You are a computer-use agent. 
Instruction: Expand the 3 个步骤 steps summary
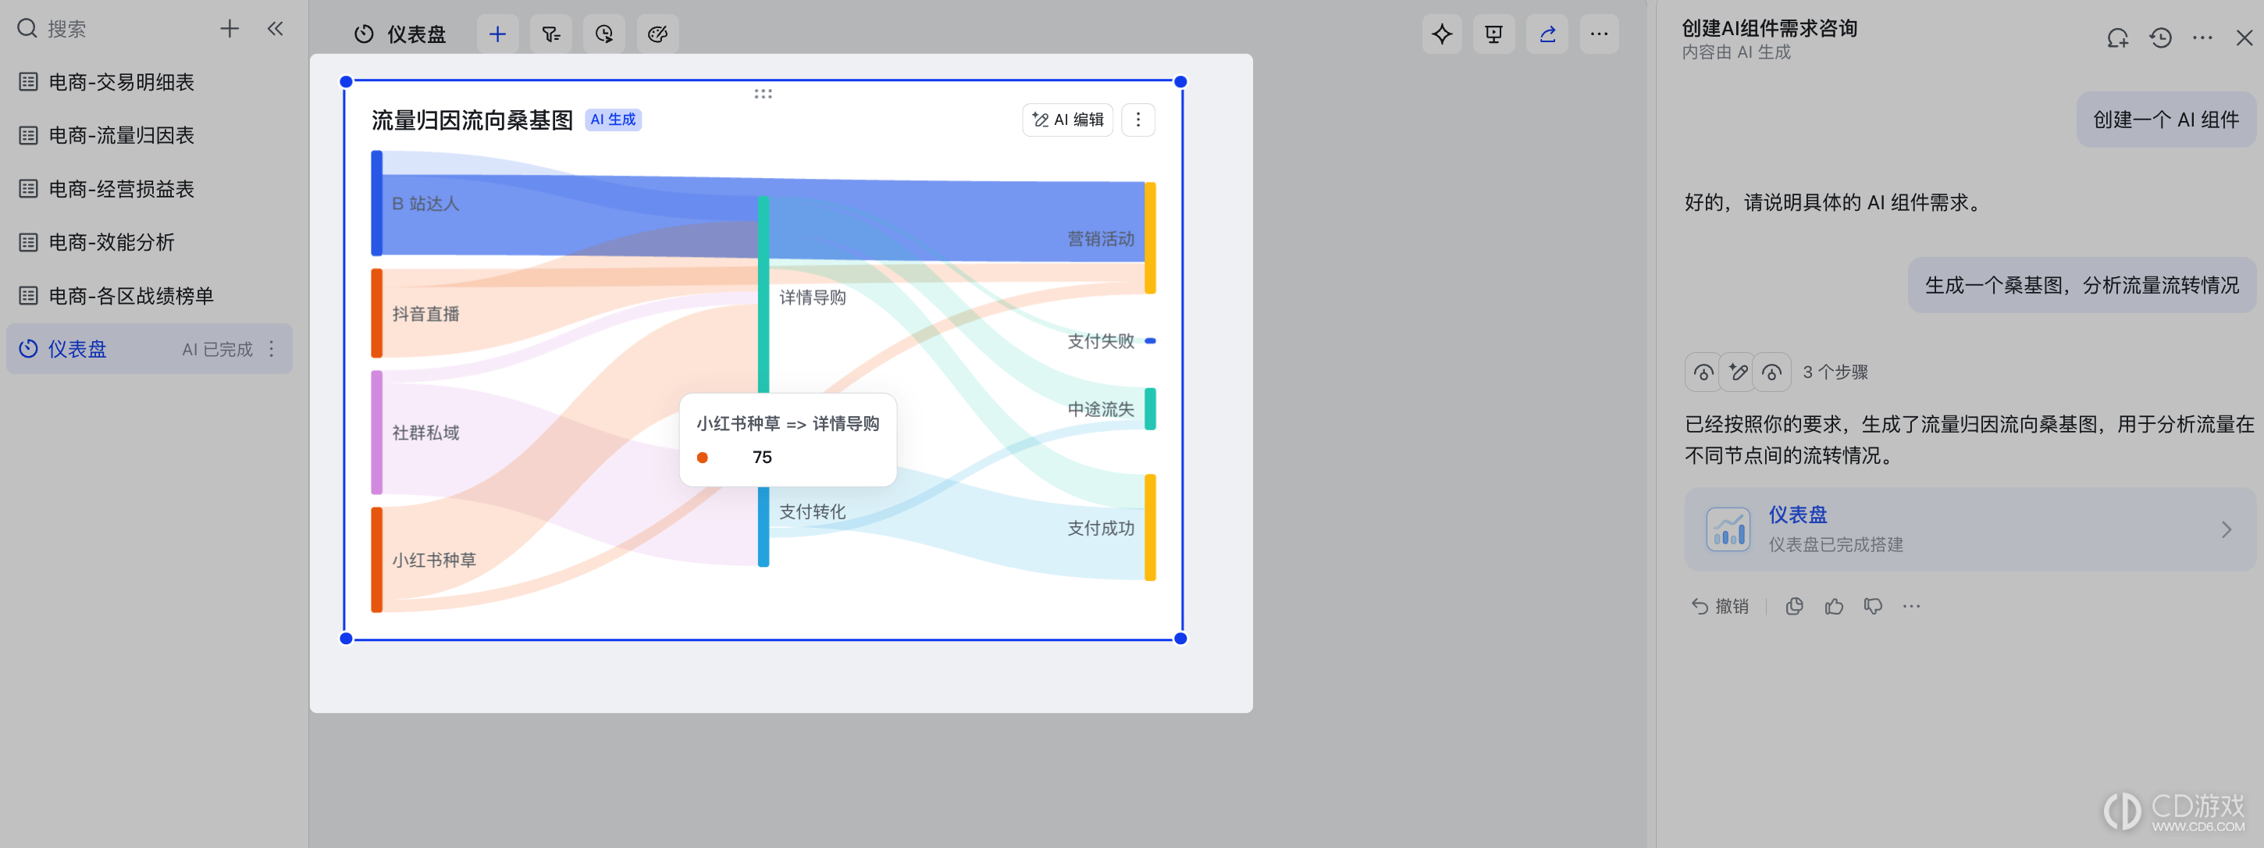point(1776,372)
